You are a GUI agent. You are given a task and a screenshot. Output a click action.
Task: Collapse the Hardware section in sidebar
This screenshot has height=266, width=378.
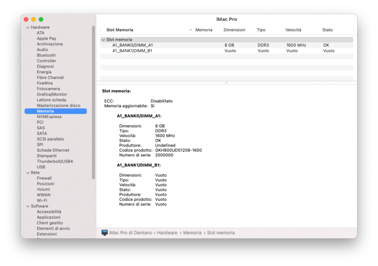pos(27,27)
